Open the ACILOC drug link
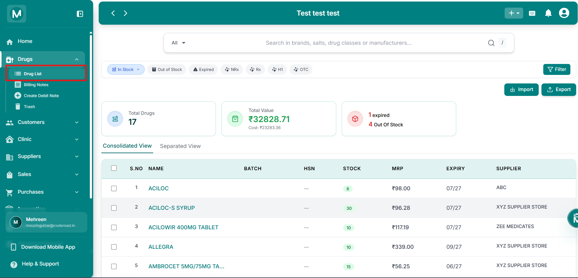Viewport: 578px width, 278px height. coord(158,188)
